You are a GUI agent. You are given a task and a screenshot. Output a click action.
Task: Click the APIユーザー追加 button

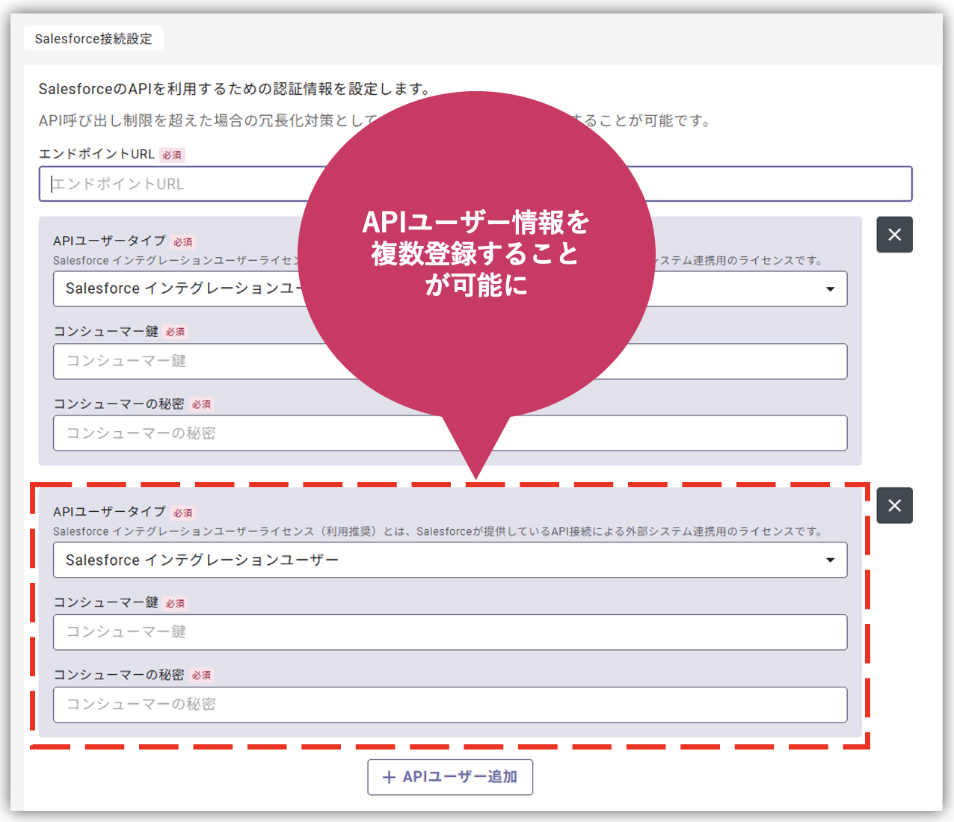(x=450, y=777)
